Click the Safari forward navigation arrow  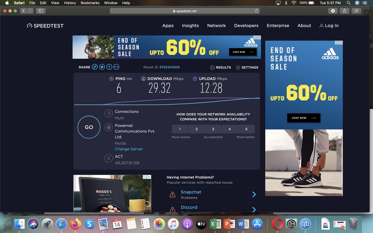30,11
